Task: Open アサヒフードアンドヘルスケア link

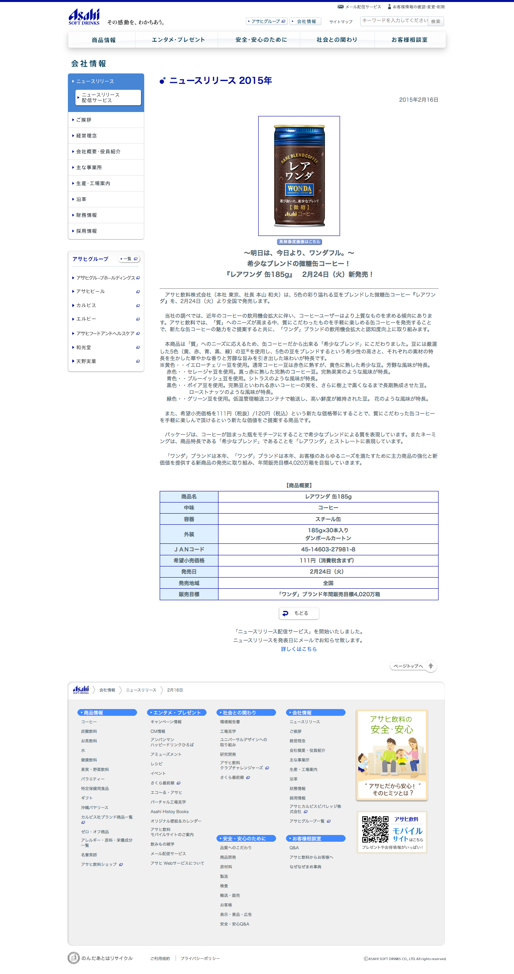Action: coord(106,334)
